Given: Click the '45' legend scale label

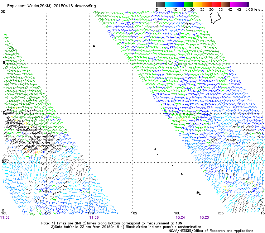Looking at the screenshot, I should (x=239, y=10).
